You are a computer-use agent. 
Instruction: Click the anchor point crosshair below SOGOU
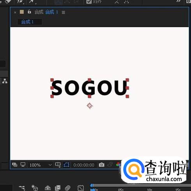[x=90, y=106]
